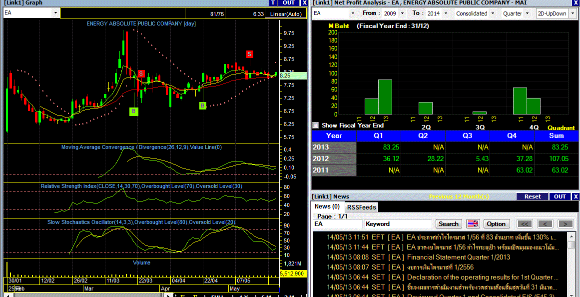Click the T button in Graph title bar

pos(273,2)
